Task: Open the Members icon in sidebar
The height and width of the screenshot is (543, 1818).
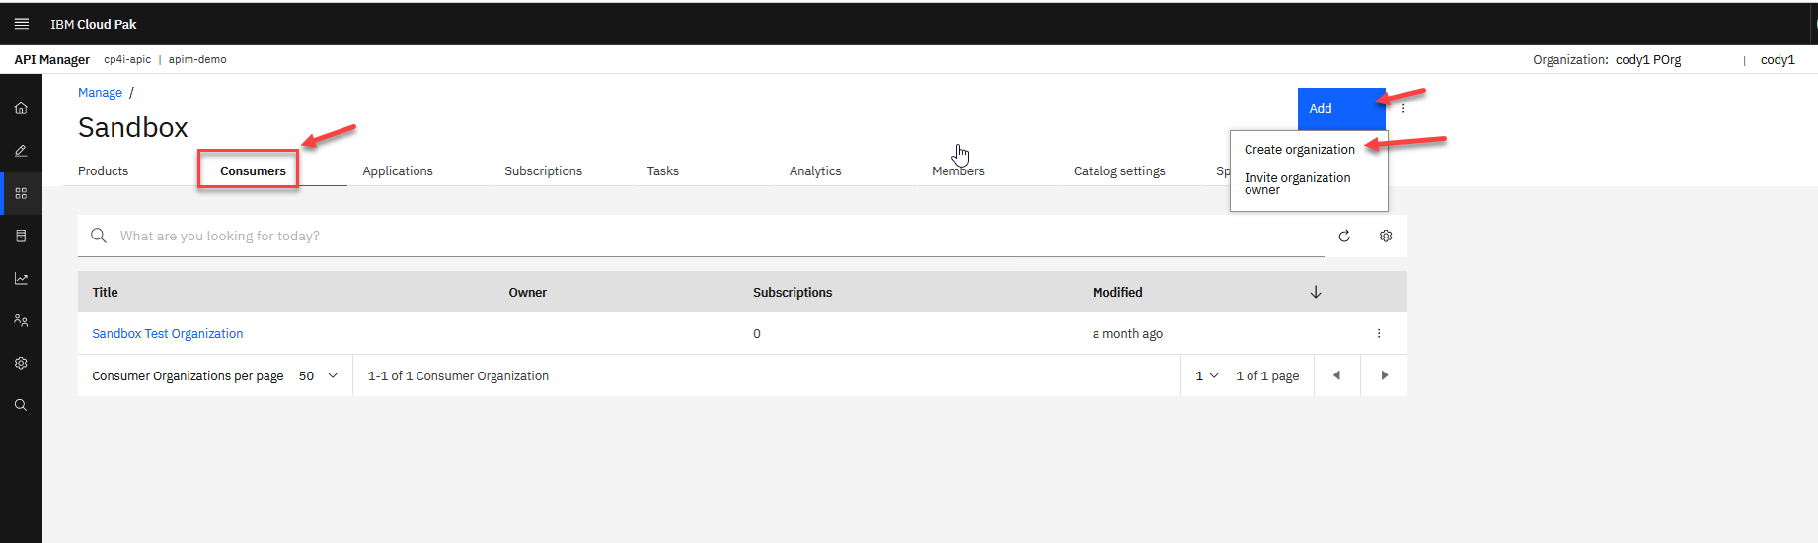Action: 21,320
